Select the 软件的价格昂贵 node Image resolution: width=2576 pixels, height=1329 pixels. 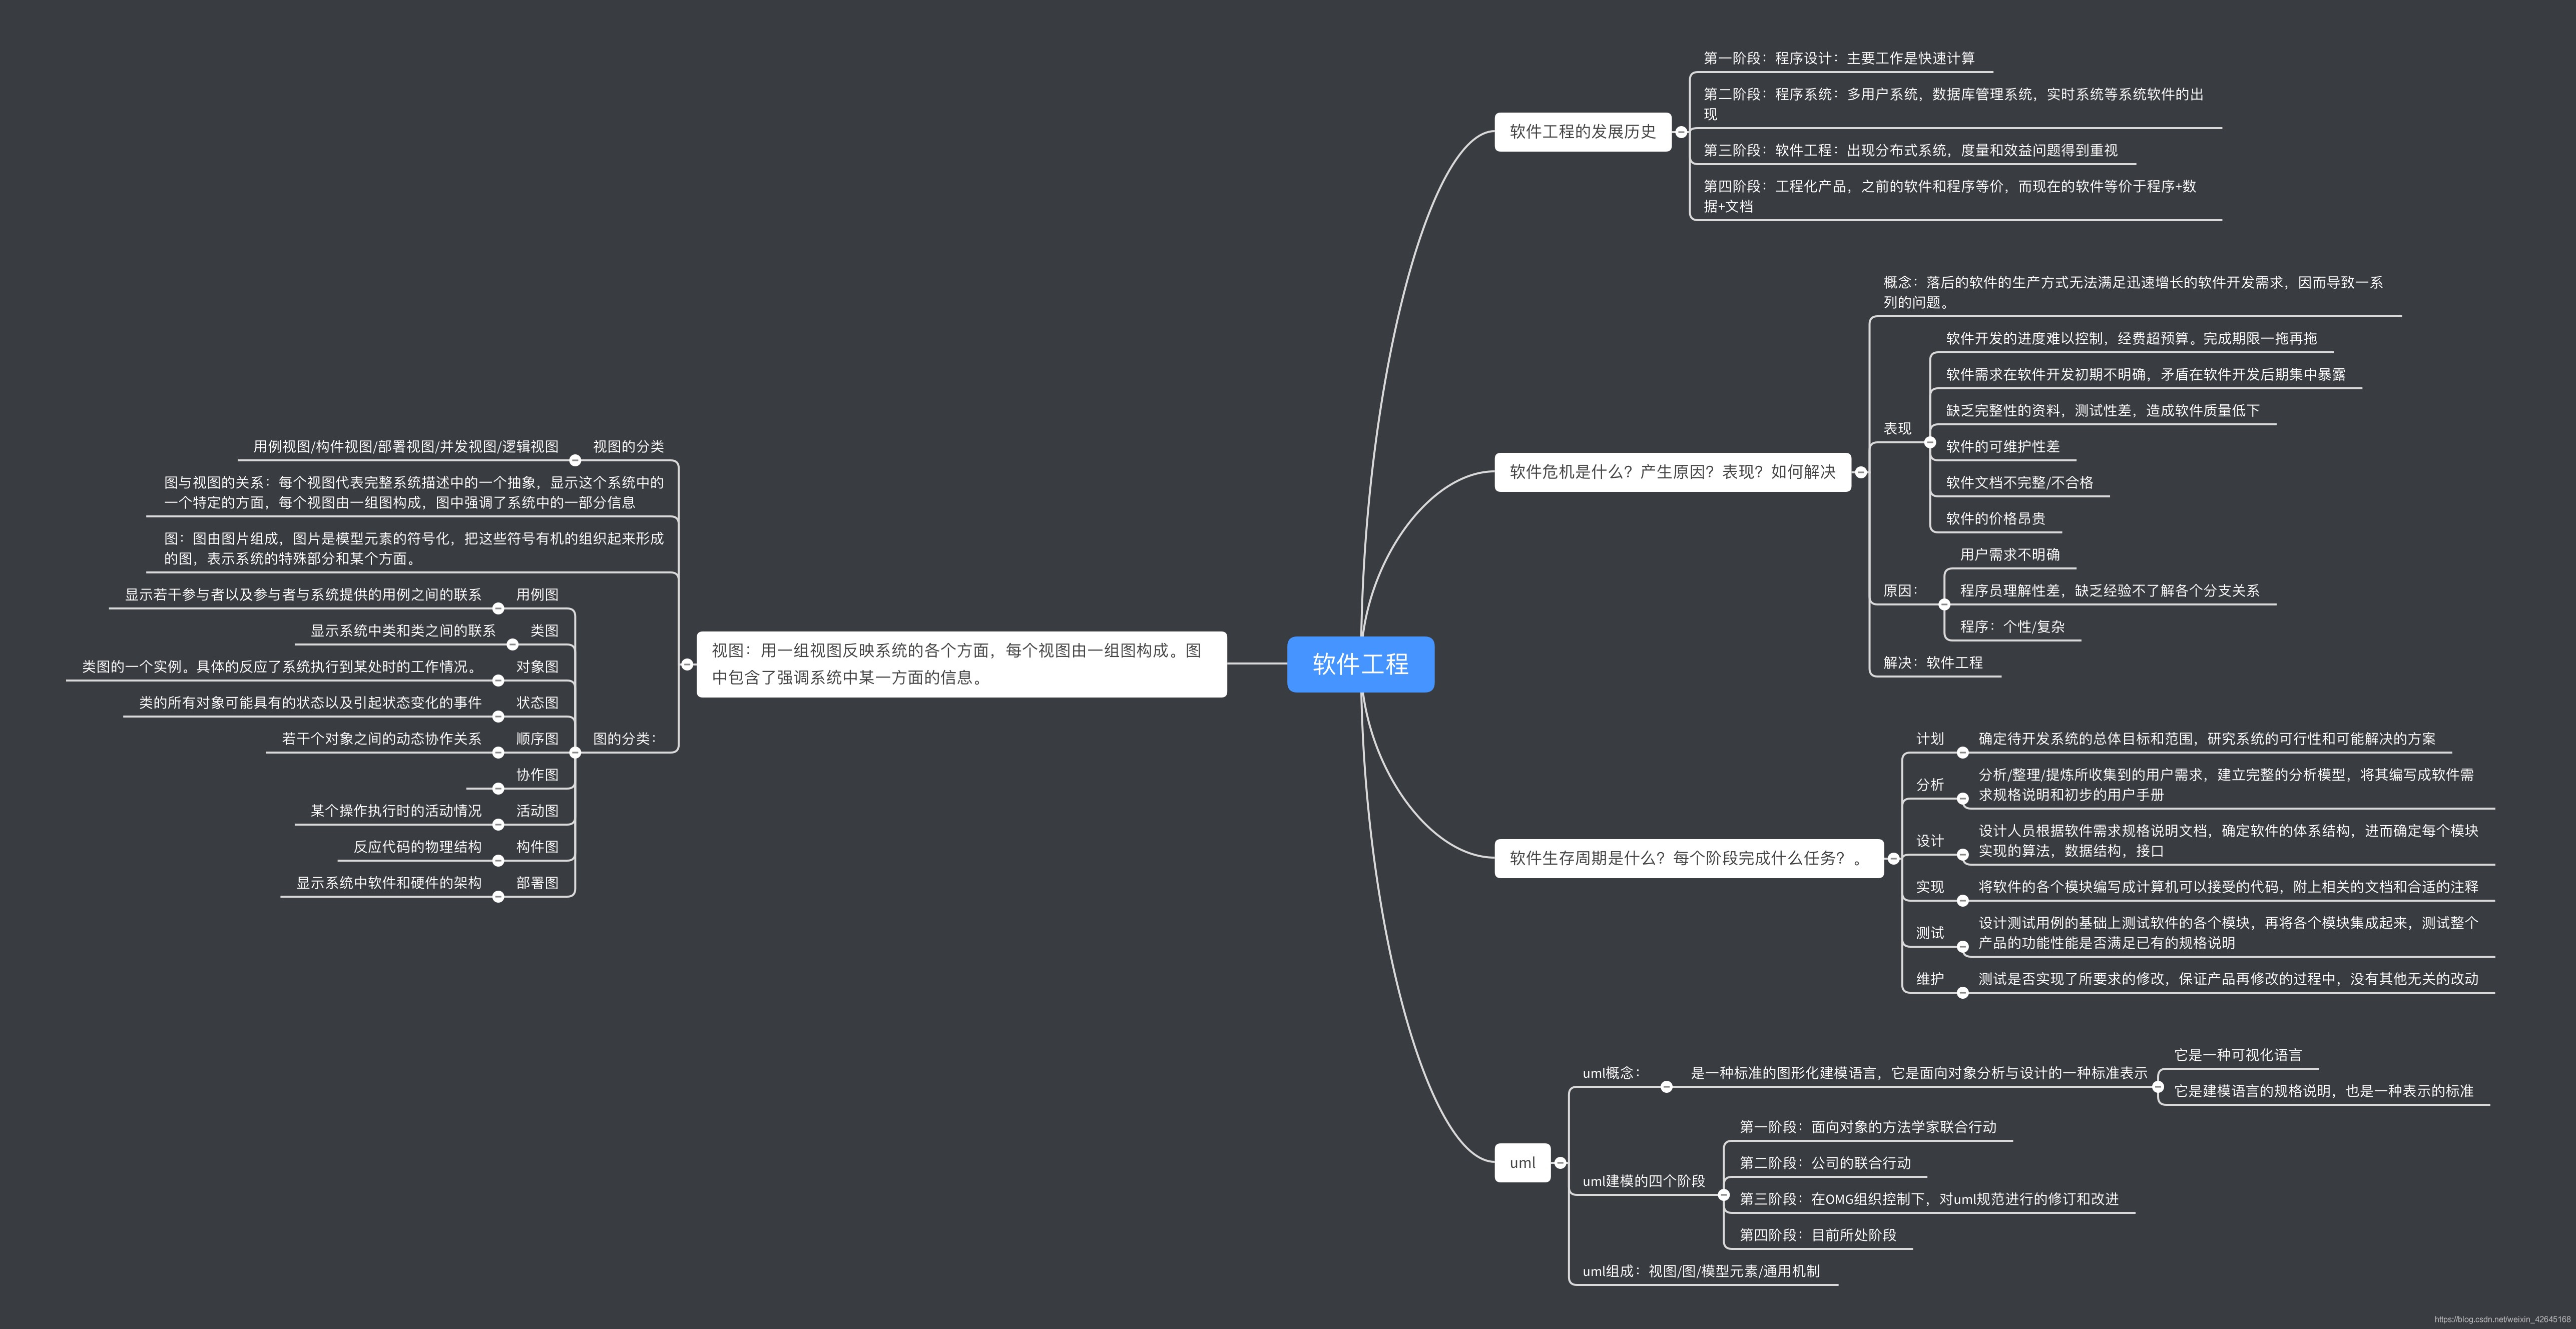coord(1995,518)
